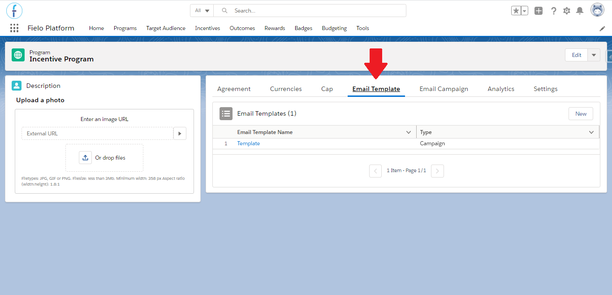Click the collapsed side panel expander
The height and width of the screenshot is (295, 612).
pyautogui.click(x=609, y=56)
